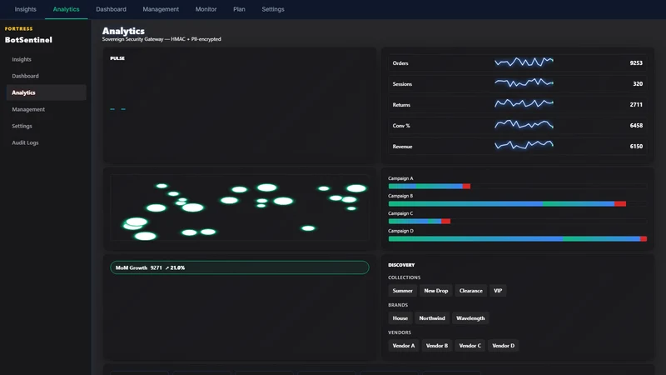Open Audit Logs in the sidebar
The height and width of the screenshot is (375, 666).
(47, 142)
